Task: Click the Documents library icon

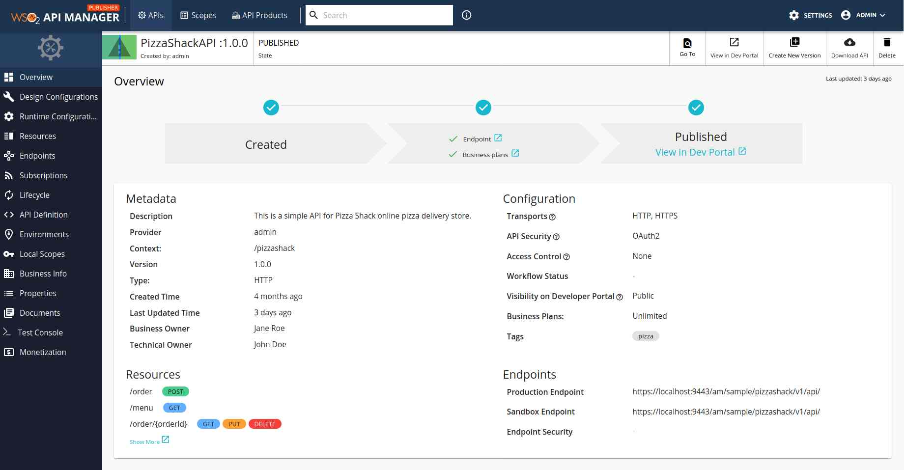Action: (x=9, y=313)
